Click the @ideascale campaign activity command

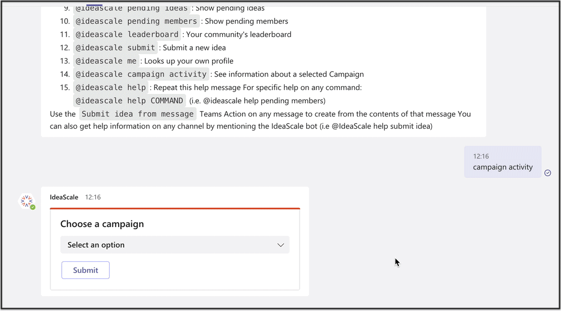click(x=141, y=74)
